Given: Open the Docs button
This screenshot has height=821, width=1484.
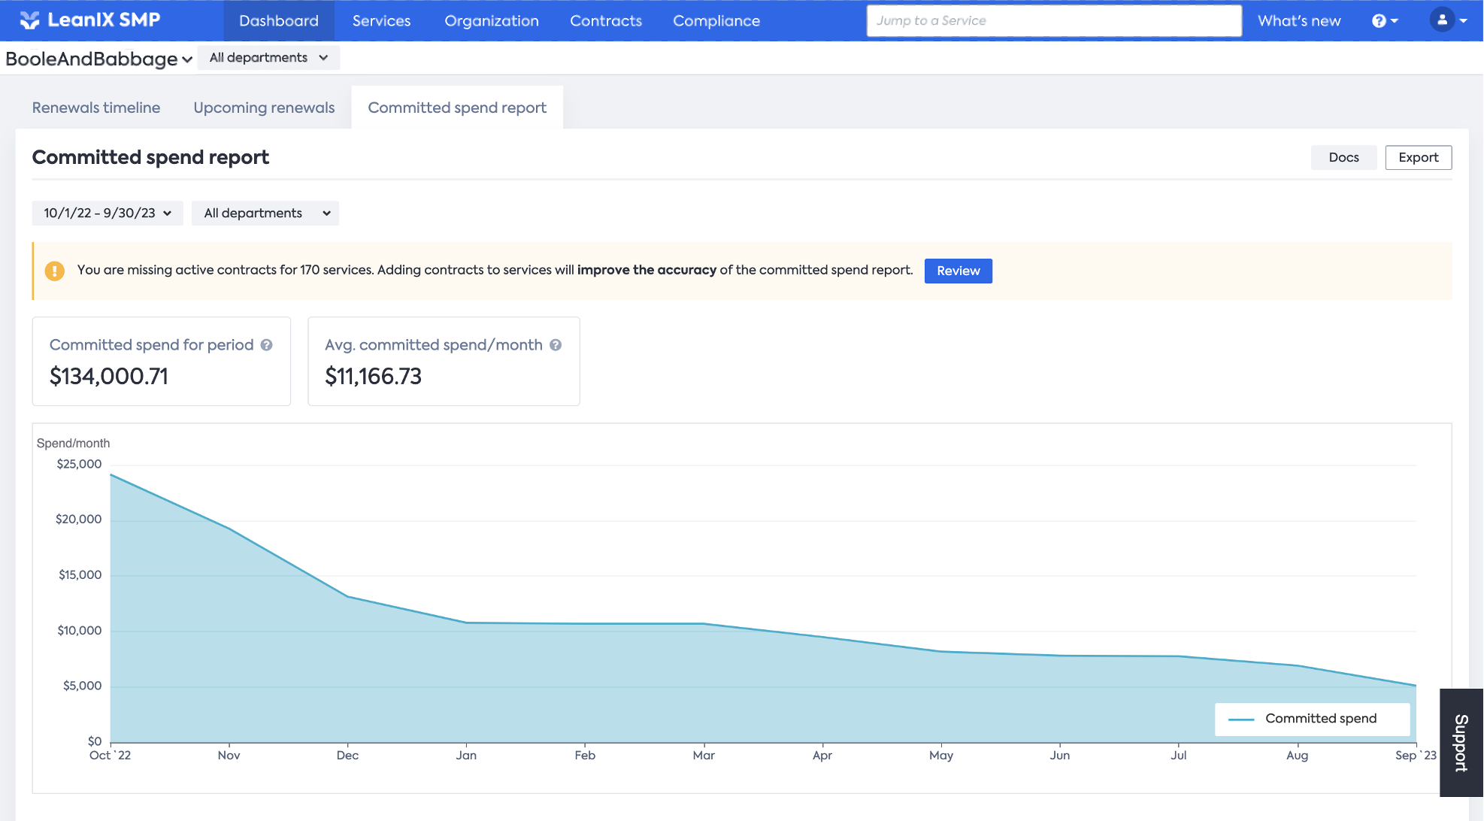Looking at the screenshot, I should pos(1343,158).
